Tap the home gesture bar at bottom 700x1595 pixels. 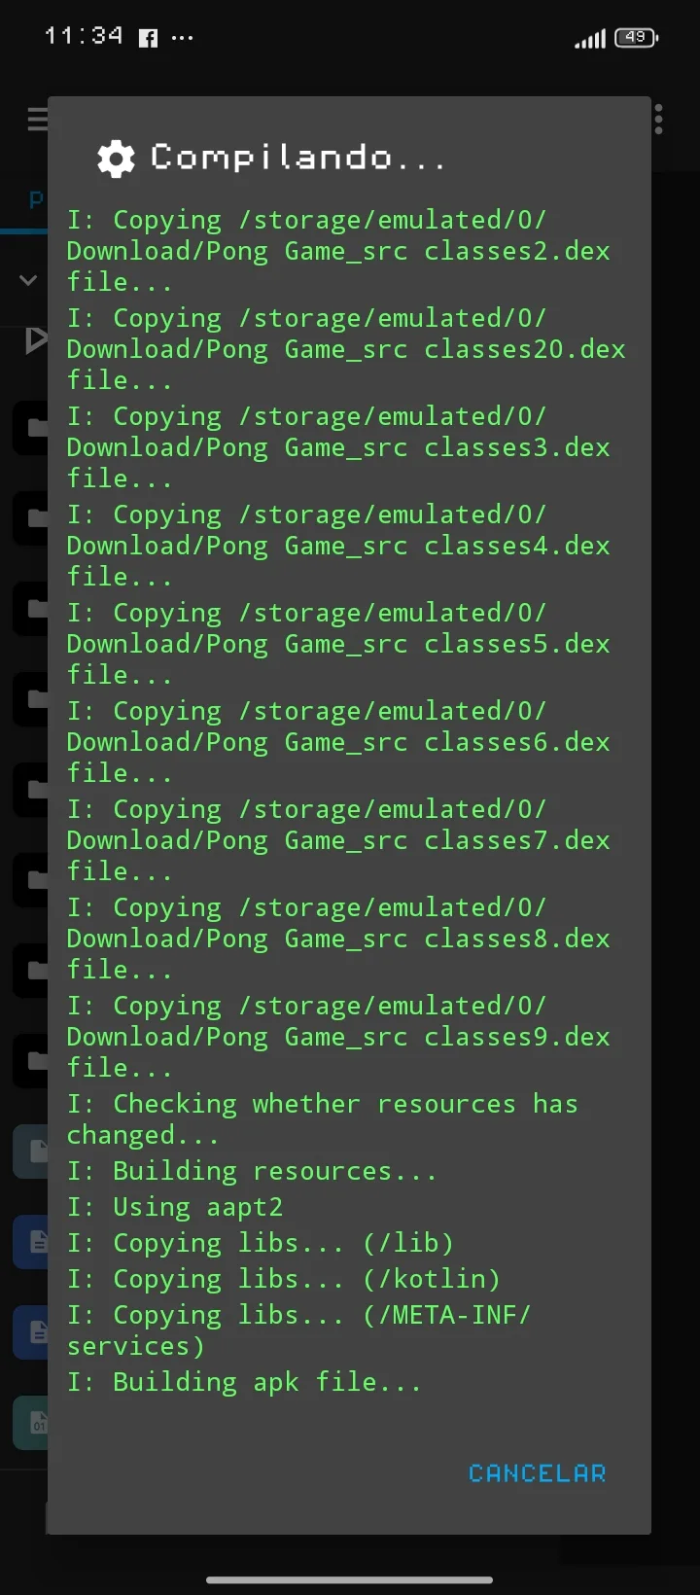(x=350, y=1579)
